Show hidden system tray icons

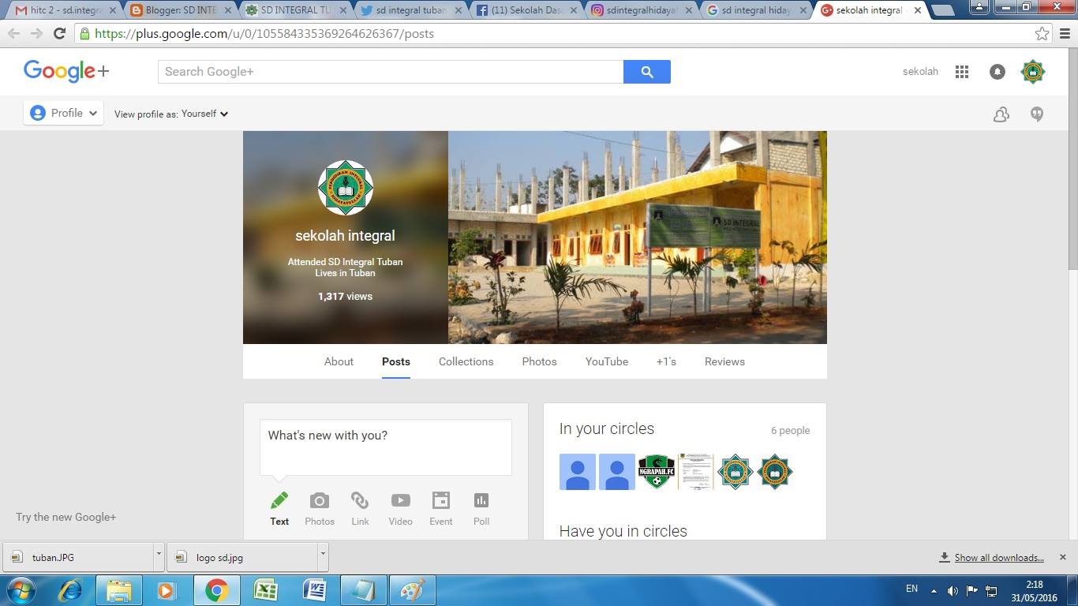tap(934, 590)
